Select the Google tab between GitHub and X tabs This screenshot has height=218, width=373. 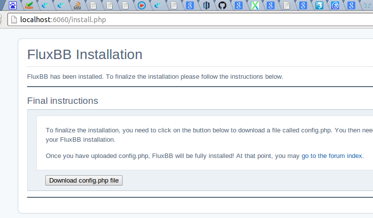pos(239,5)
